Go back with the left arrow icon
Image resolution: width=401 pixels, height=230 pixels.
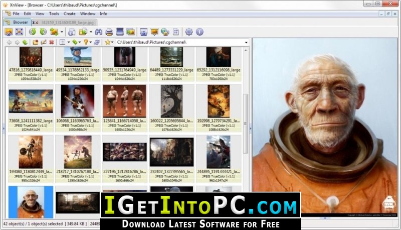[x=9, y=42]
